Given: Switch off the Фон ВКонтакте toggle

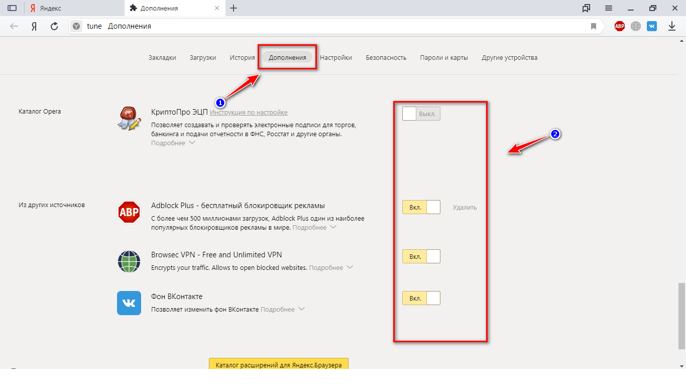Looking at the screenshot, I should pyautogui.click(x=421, y=298).
